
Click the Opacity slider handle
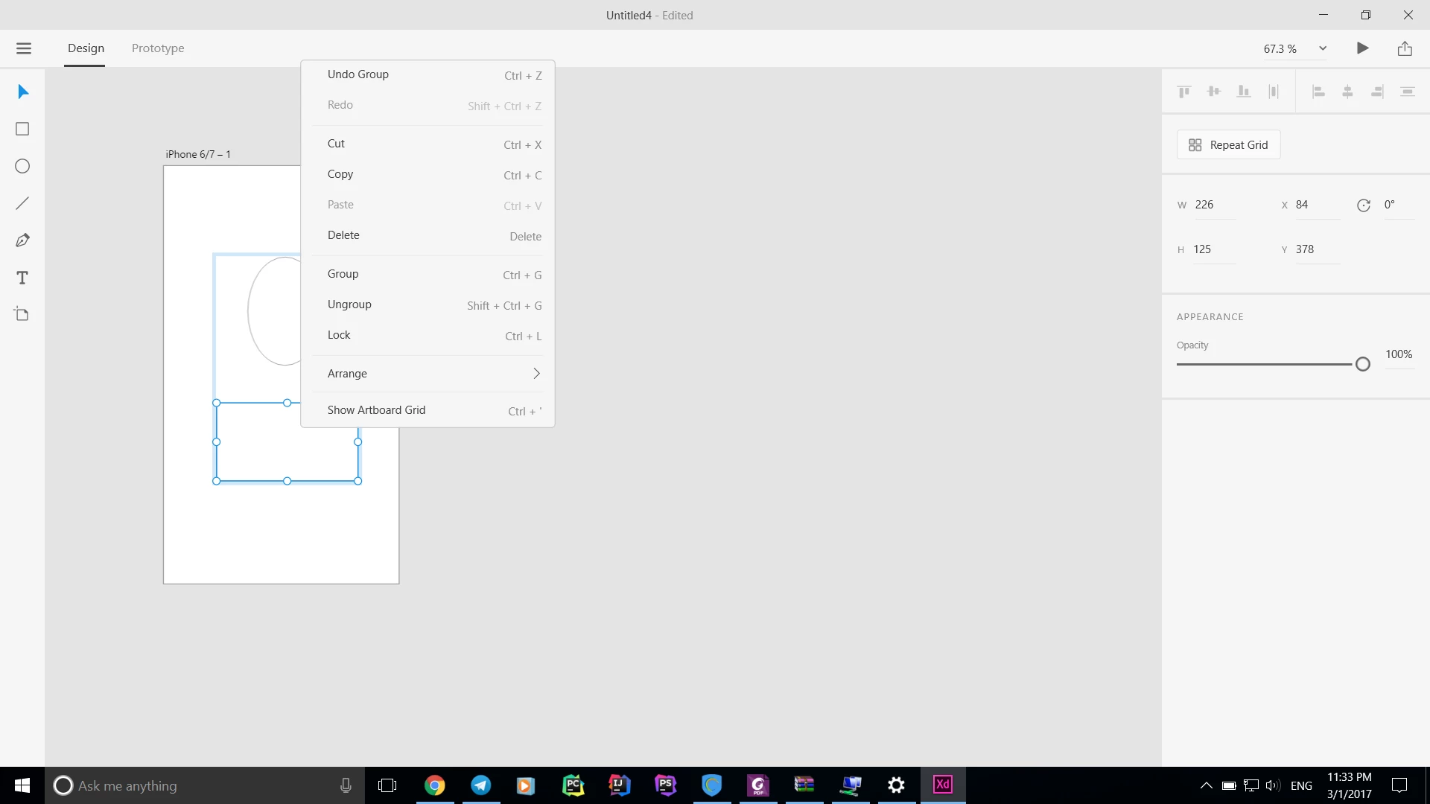[x=1363, y=364]
